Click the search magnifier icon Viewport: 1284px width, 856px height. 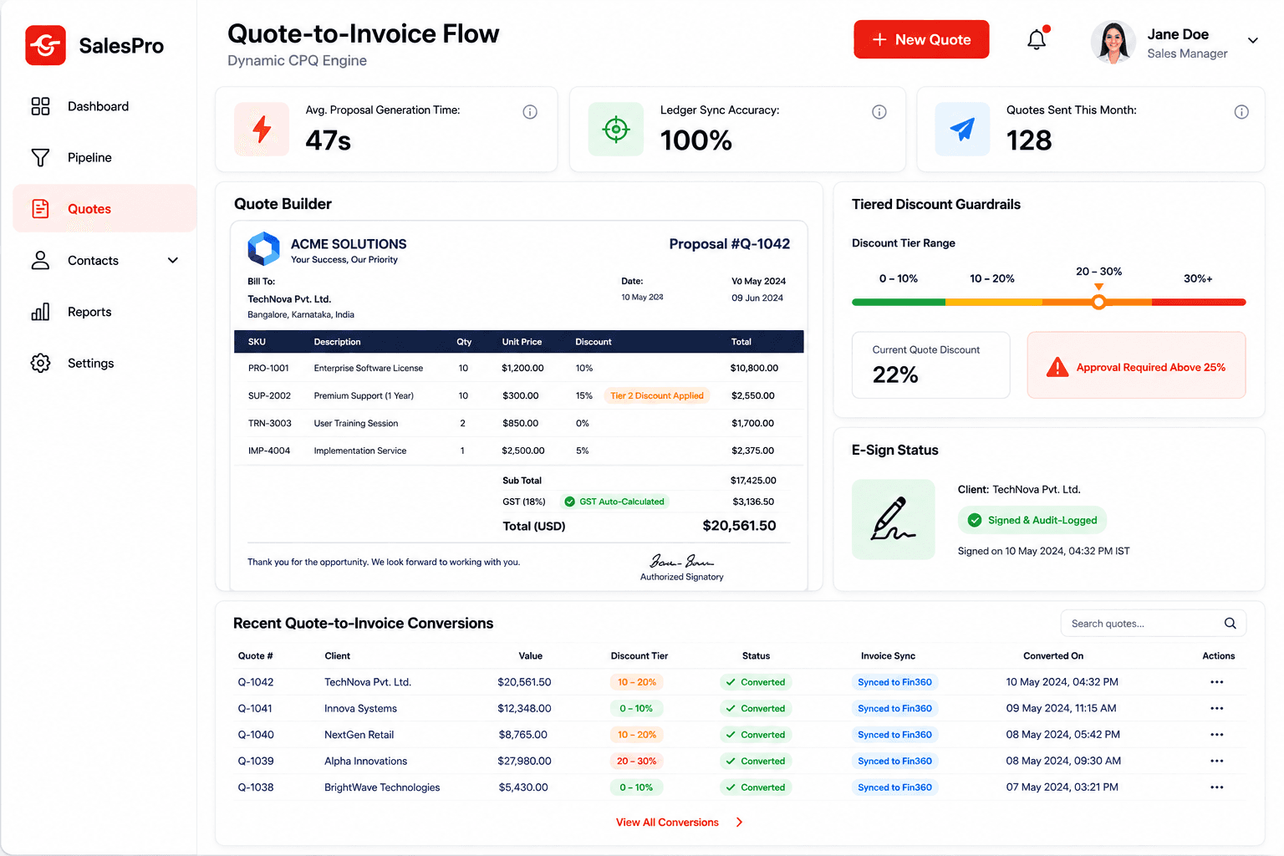pos(1230,623)
